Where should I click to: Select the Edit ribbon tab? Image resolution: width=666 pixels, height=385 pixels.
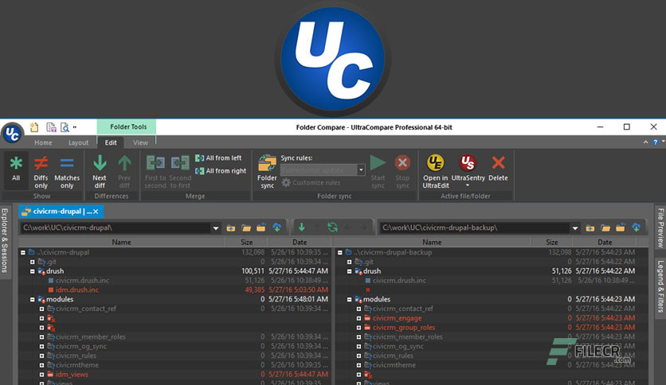point(111,142)
